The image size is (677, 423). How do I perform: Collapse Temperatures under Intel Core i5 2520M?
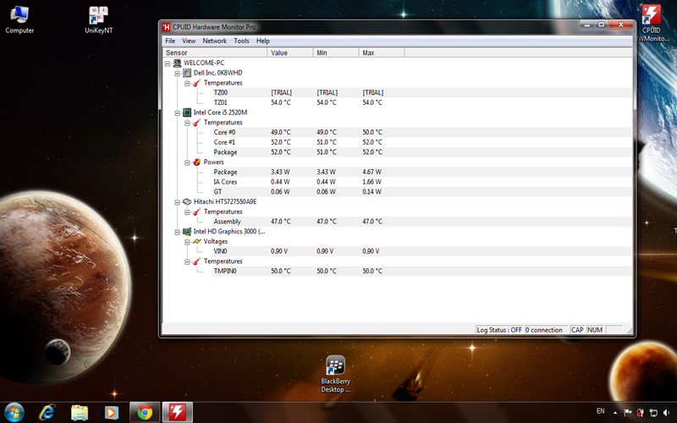click(187, 123)
